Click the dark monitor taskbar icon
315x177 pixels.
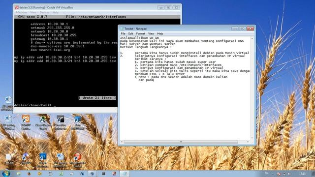click(103, 174)
